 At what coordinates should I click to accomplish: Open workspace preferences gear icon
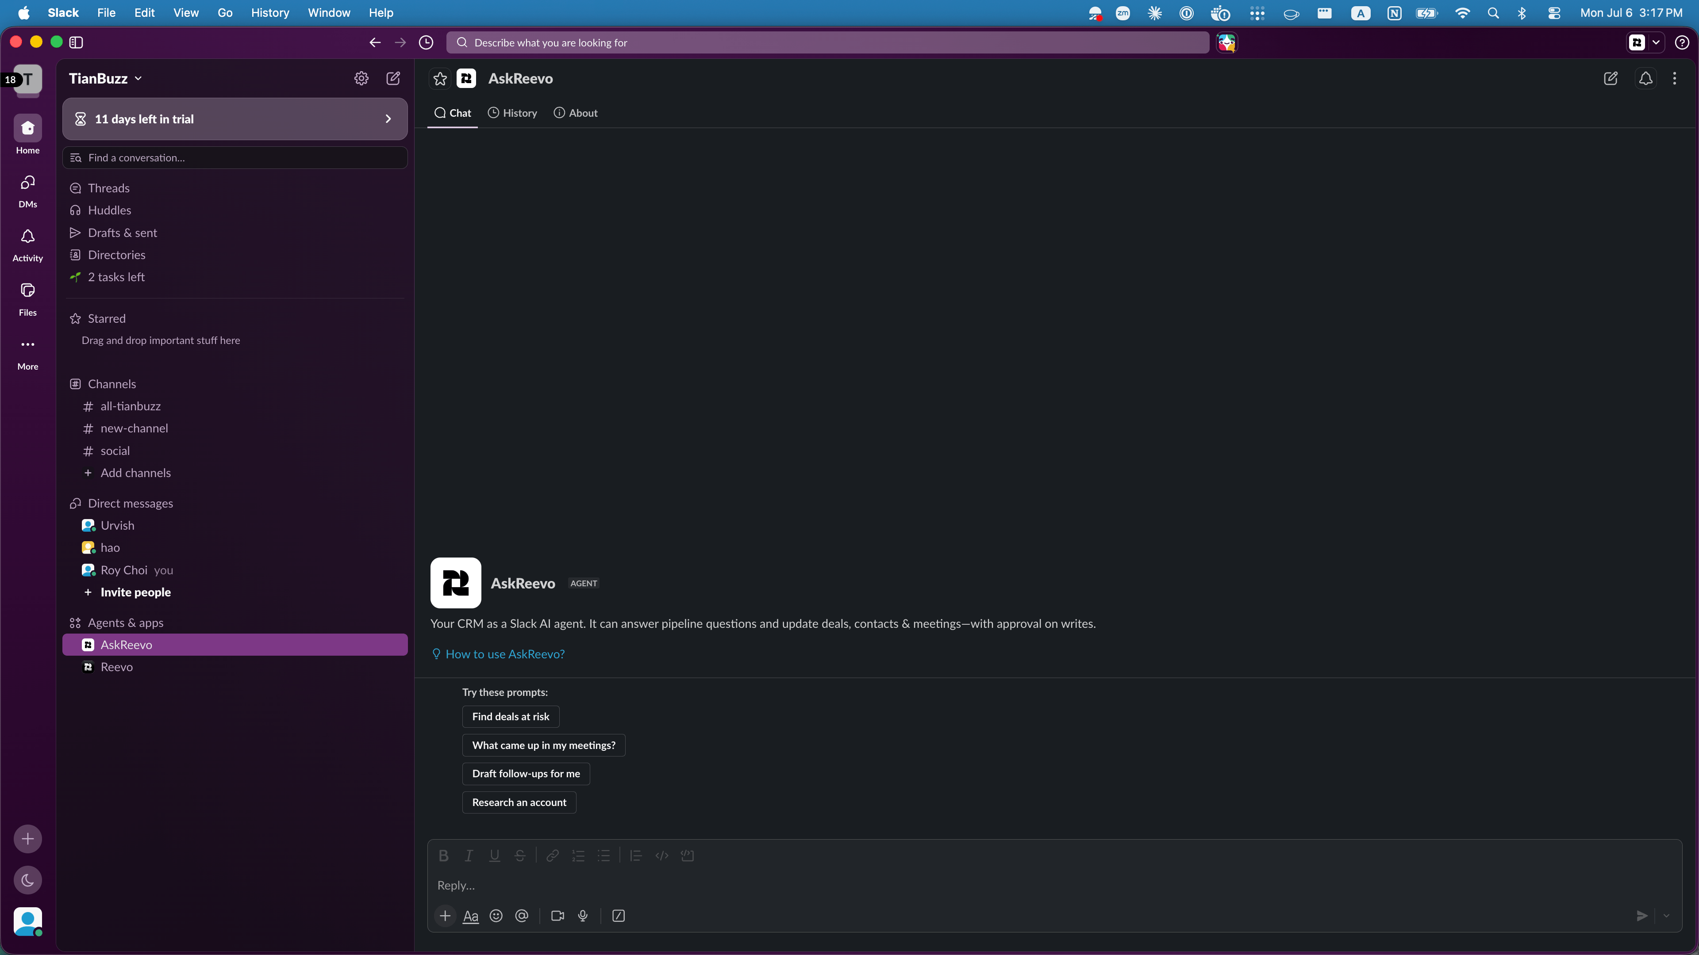(x=361, y=78)
